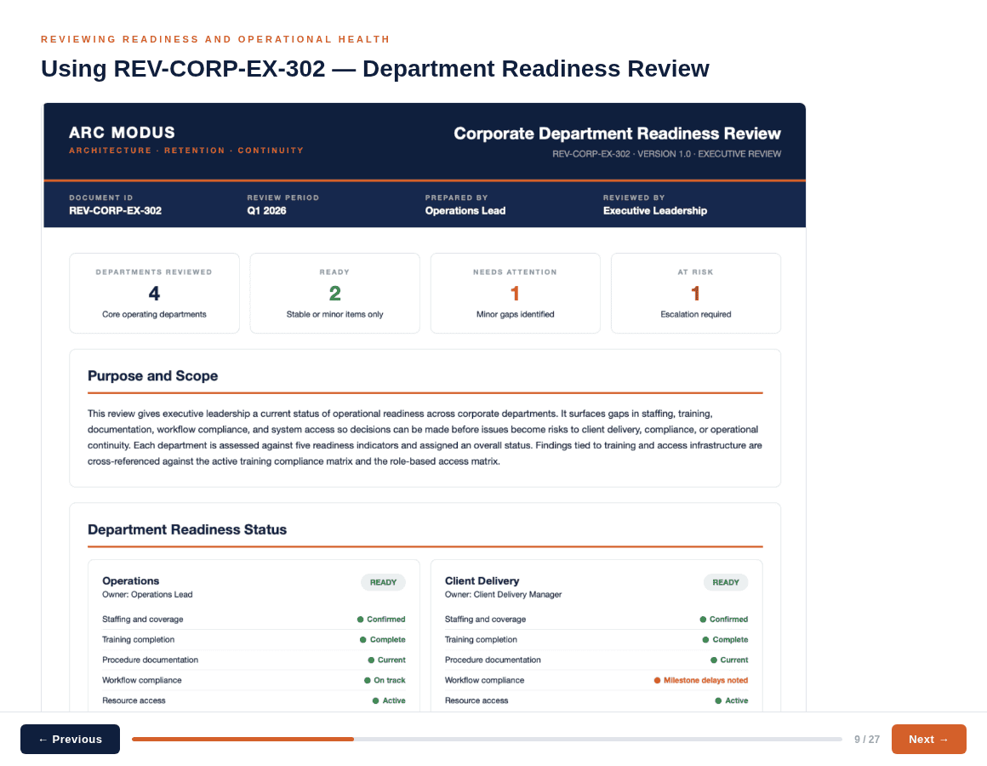Click Operations 'Staffing and coverage' row label
This screenshot has height=766, width=987.
tap(143, 620)
